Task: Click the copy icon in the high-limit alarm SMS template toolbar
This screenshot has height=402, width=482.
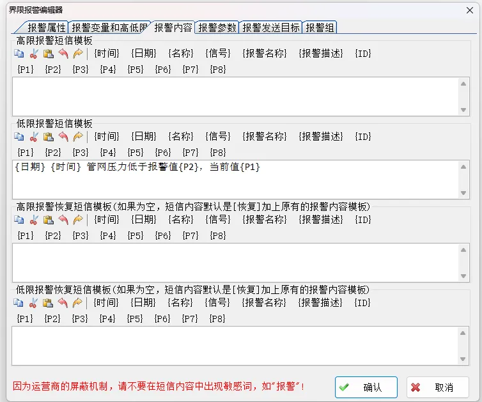Action: click(x=19, y=54)
